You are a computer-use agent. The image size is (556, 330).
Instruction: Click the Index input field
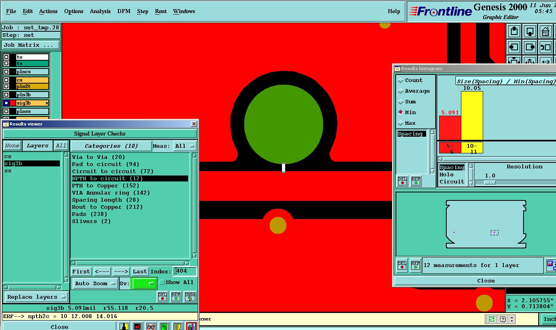click(185, 271)
